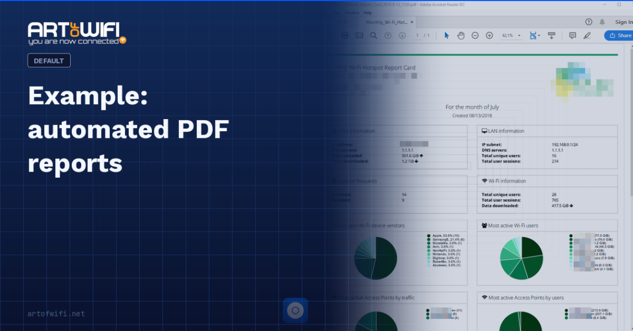Click the scrolling mode download-arrow icon
This screenshot has height=331, width=633.
pos(551,35)
